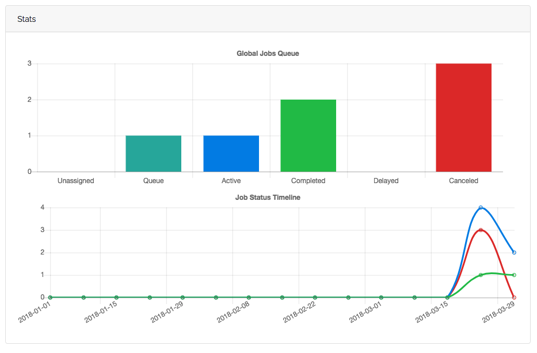The width and height of the screenshot is (537, 353).
Task: Click the '2018-03-15' date label
Action: [x=432, y=312]
